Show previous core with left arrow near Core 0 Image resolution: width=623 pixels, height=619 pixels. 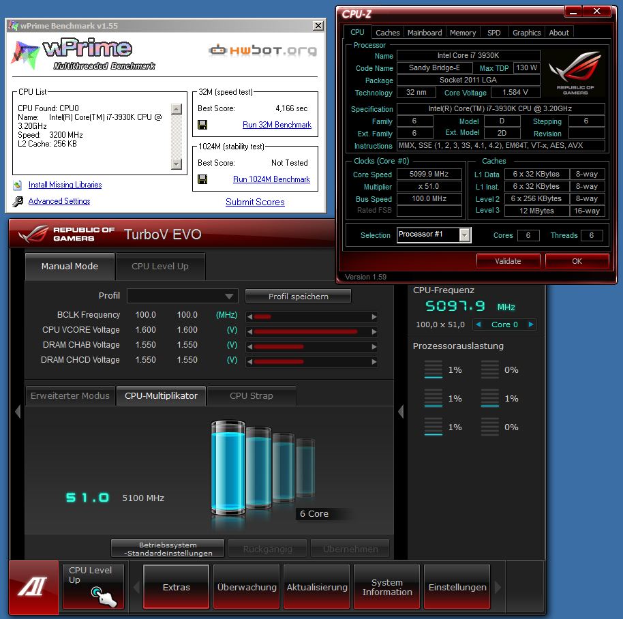tap(478, 324)
